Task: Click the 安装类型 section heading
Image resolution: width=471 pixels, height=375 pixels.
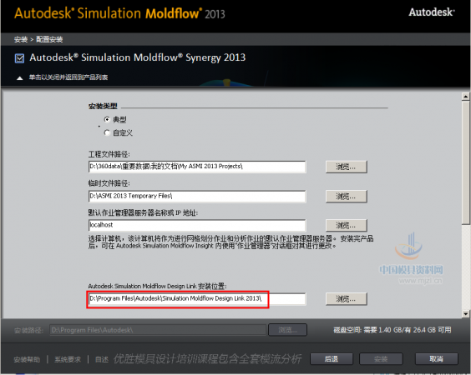Action: [x=103, y=106]
